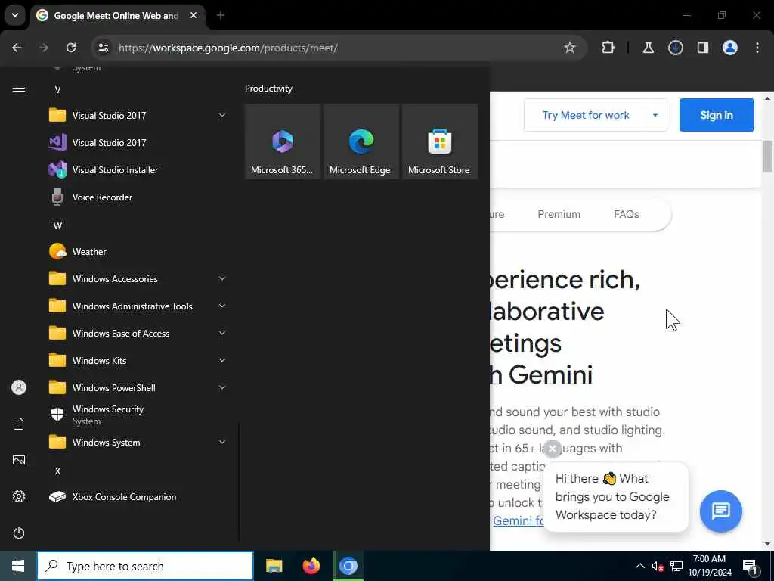Open user account icon in Start sidebar

tap(19, 387)
